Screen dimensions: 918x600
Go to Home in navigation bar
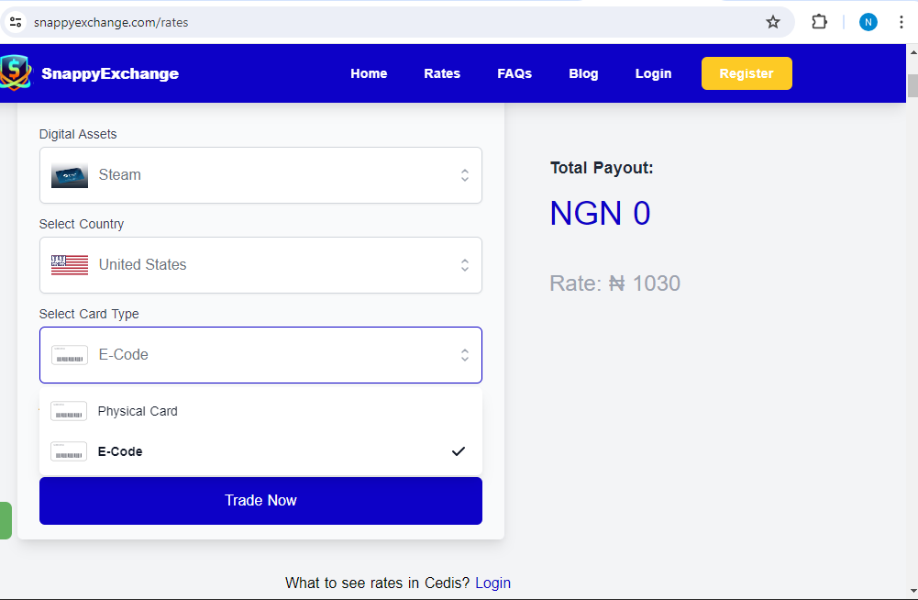(x=369, y=73)
